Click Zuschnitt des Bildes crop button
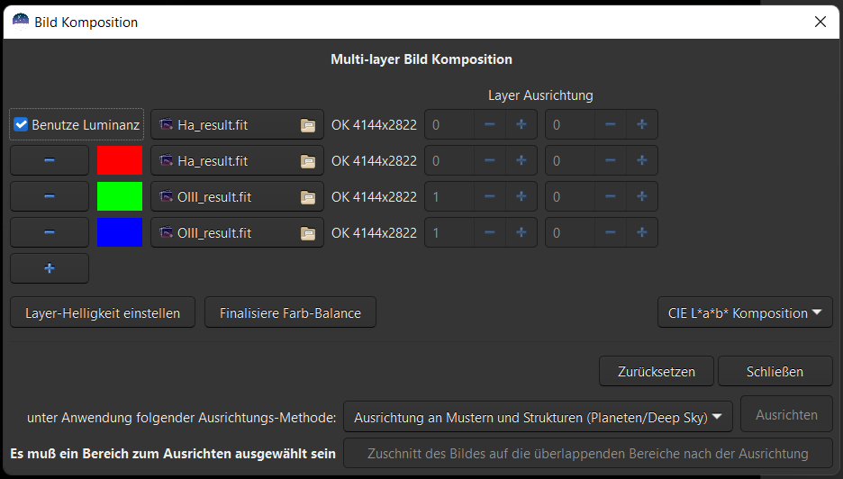843x479 pixels. coord(588,453)
